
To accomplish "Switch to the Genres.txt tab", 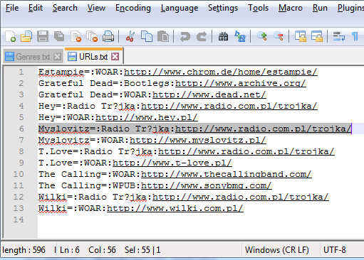I will pos(33,57).
